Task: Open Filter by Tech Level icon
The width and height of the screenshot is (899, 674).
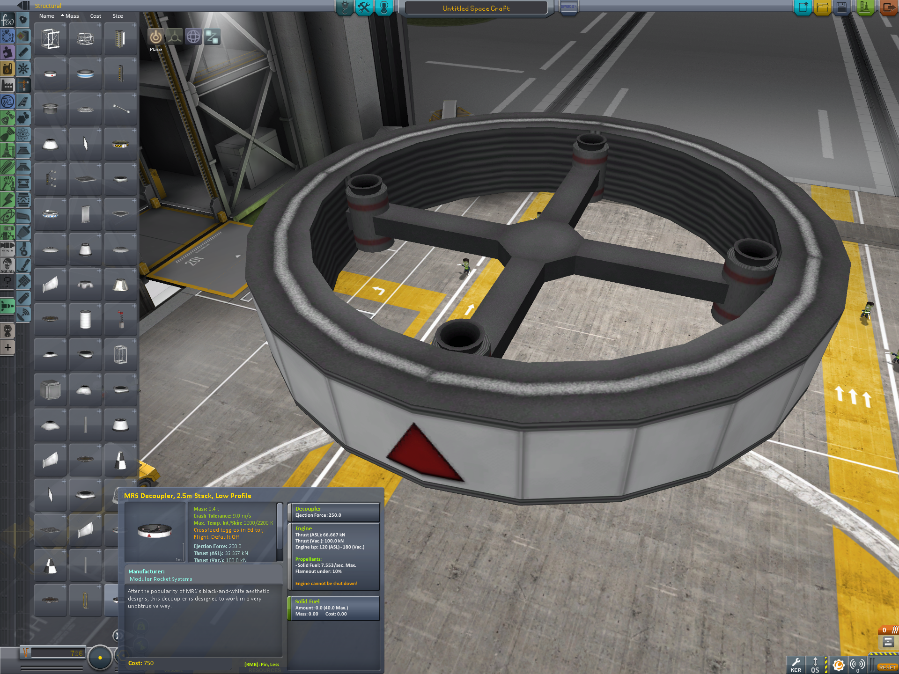Action: coord(7,102)
